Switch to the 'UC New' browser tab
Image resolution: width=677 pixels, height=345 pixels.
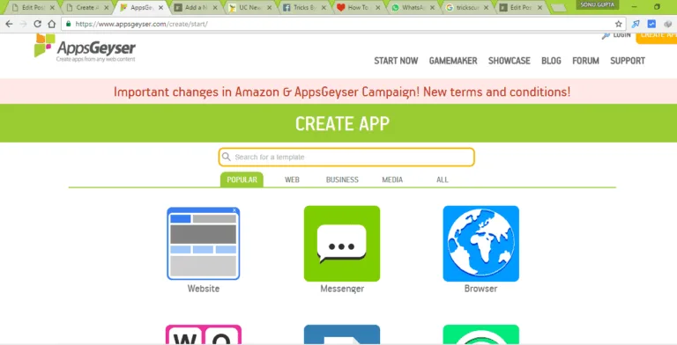coord(250,7)
